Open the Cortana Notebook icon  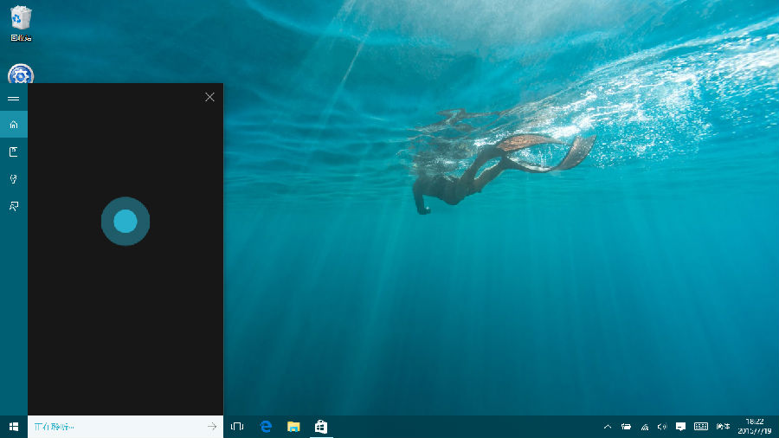click(13, 151)
